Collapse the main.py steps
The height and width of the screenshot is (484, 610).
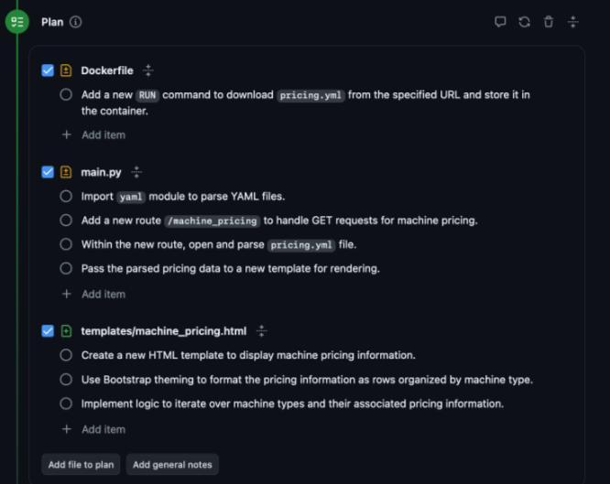tap(136, 172)
